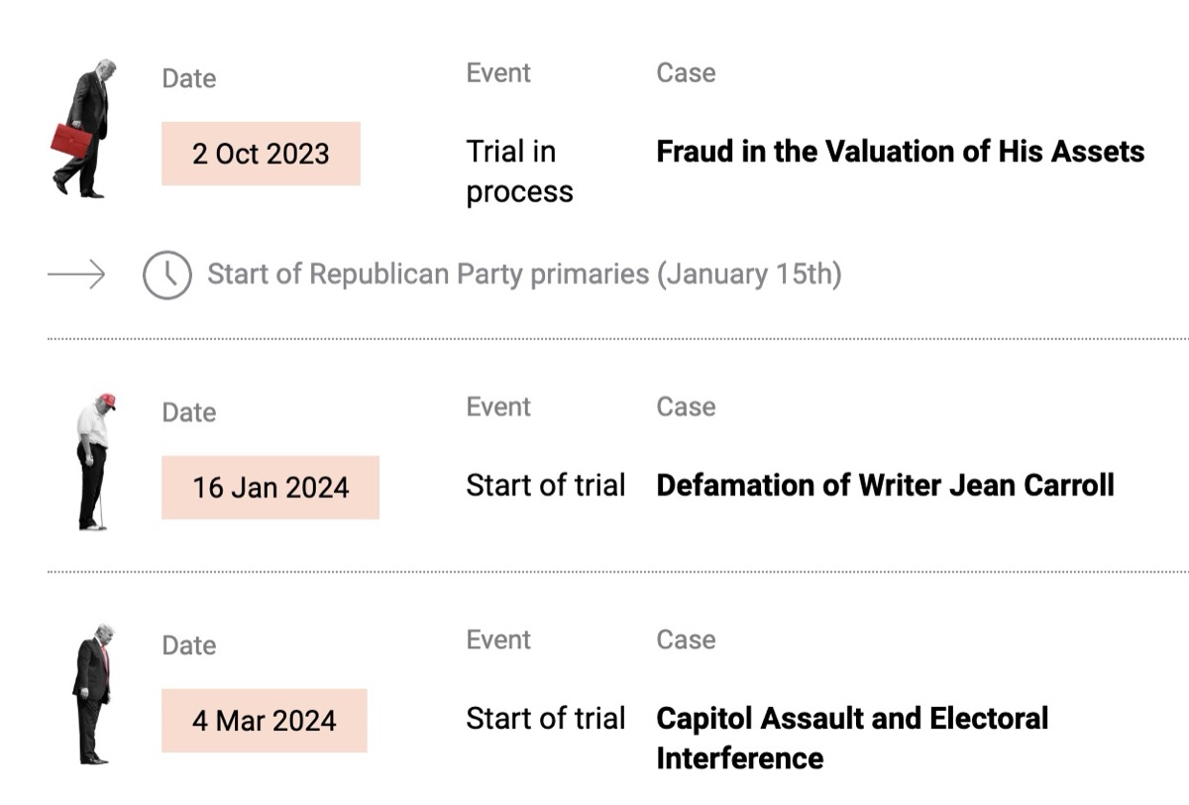Click the right-pointing arrow icon

click(x=76, y=275)
